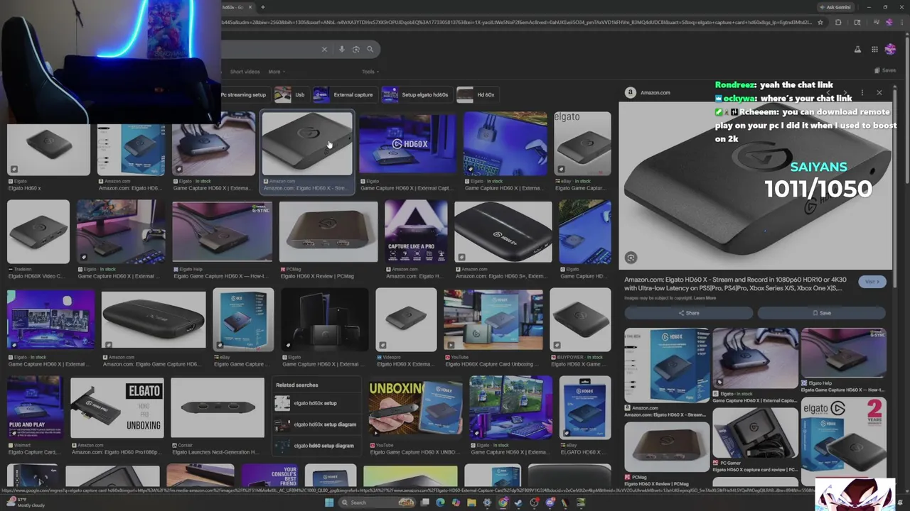This screenshot has width=910, height=511.
Task: Switch to Short videos results tab
Action: point(245,72)
